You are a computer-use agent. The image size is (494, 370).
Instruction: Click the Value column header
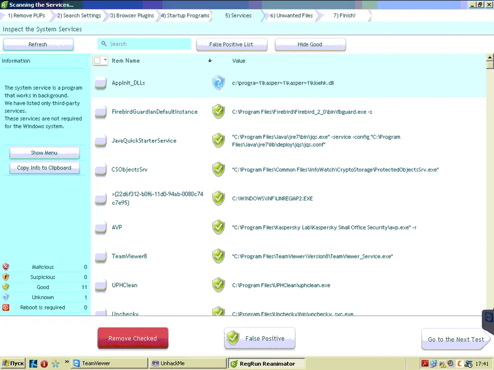pyautogui.click(x=238, y=61)
